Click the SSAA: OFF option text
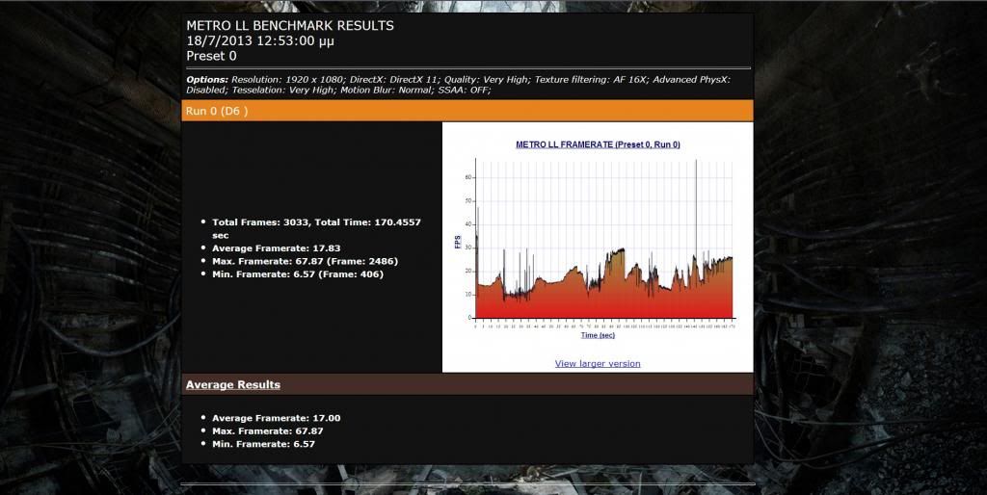This screenshot has height=495, width=987. [x=465, y=90]
